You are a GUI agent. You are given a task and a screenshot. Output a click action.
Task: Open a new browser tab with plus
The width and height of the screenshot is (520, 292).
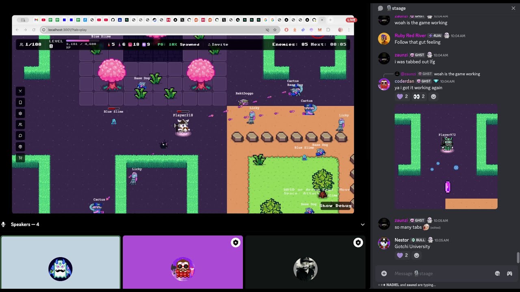tap(330, 20)
